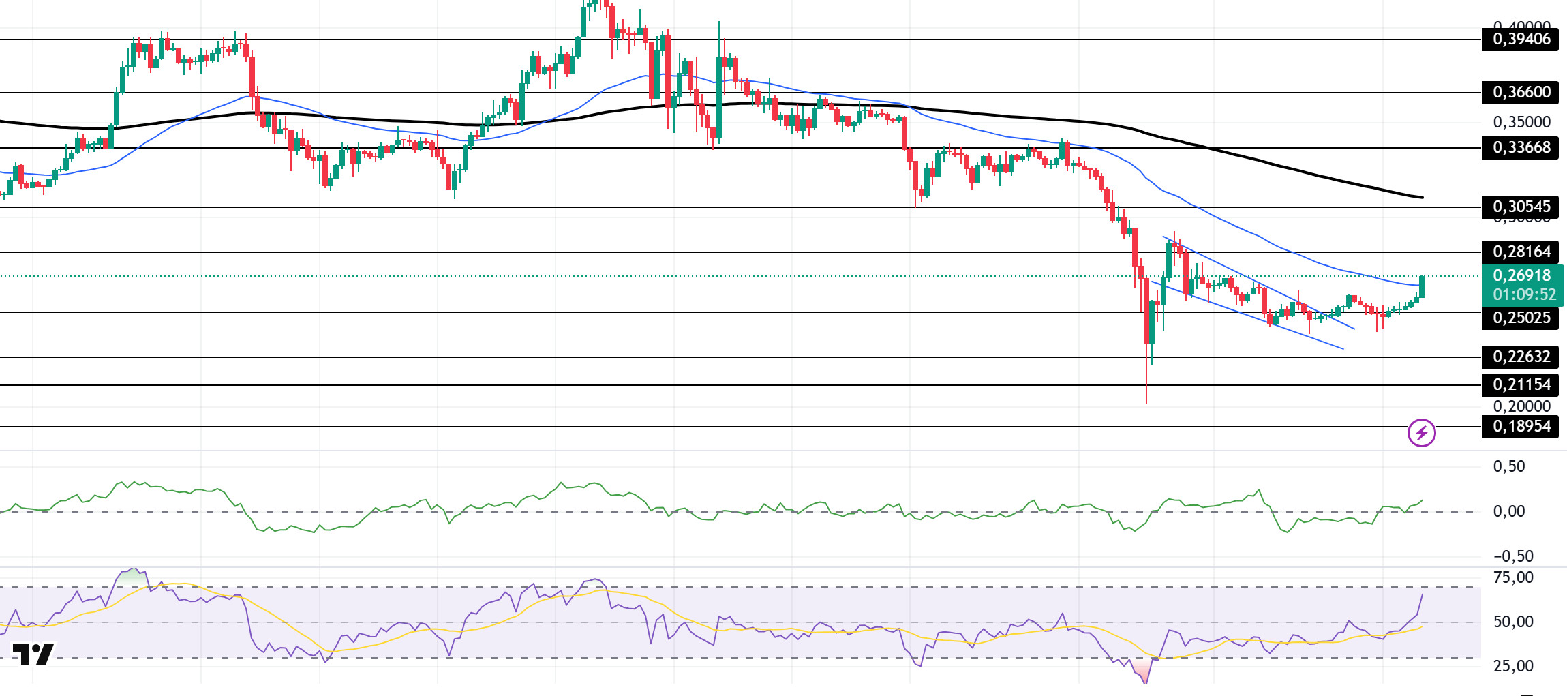Screen dimensions: 1567x696
Task: Click the 0,20000 axis price tick
Action: coord(1521,406)
